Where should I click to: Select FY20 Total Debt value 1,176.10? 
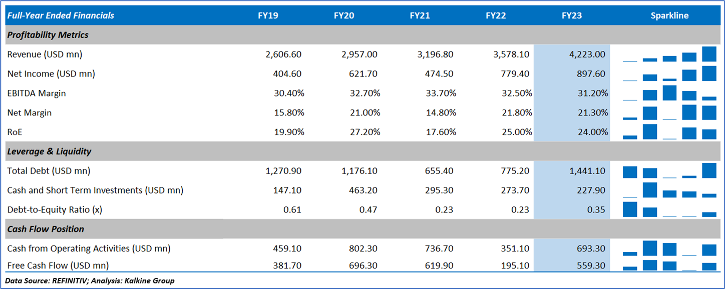(x=359, y=171)
